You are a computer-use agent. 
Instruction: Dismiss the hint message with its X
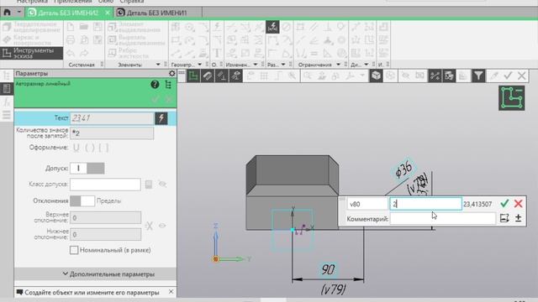tap(171, 292)
